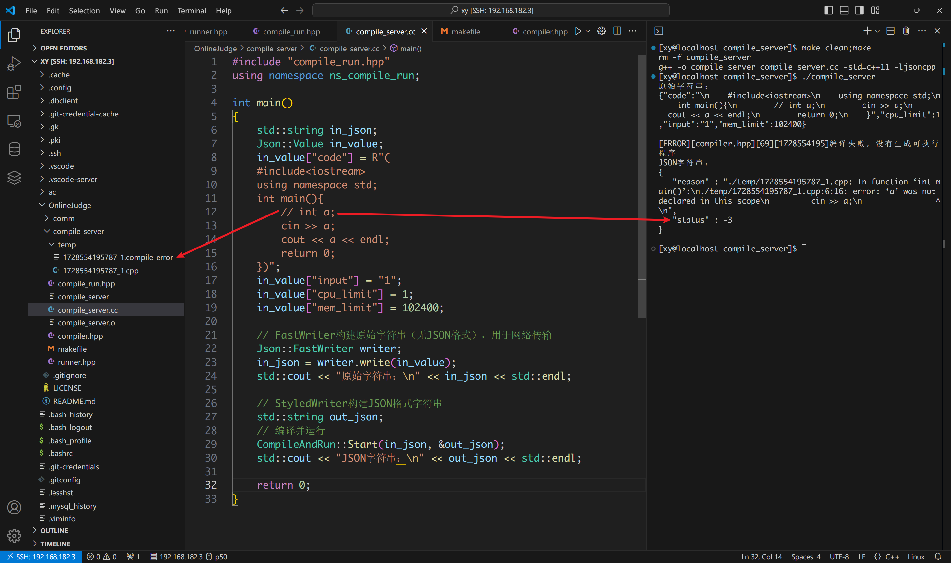
Task: Click on 1728554195787_1.compile_error file
Action: tap(117, 257)
